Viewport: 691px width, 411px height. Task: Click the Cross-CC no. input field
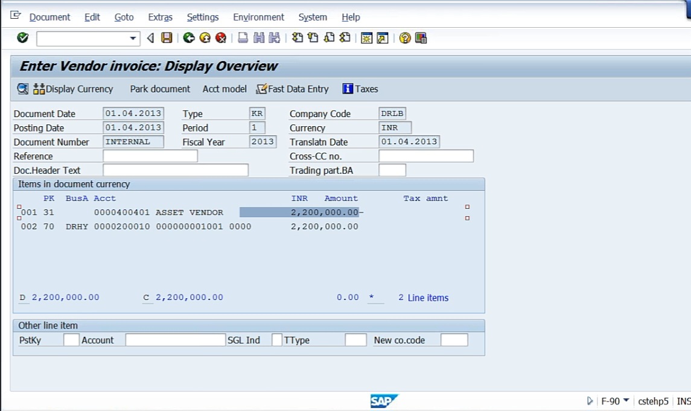[x=426, y=156]
